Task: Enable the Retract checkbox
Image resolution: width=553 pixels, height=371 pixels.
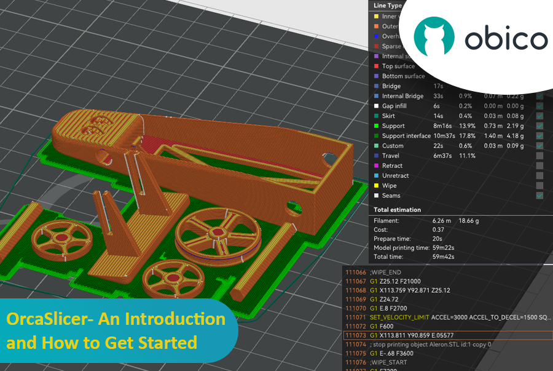Action: [x=539, y=166]
